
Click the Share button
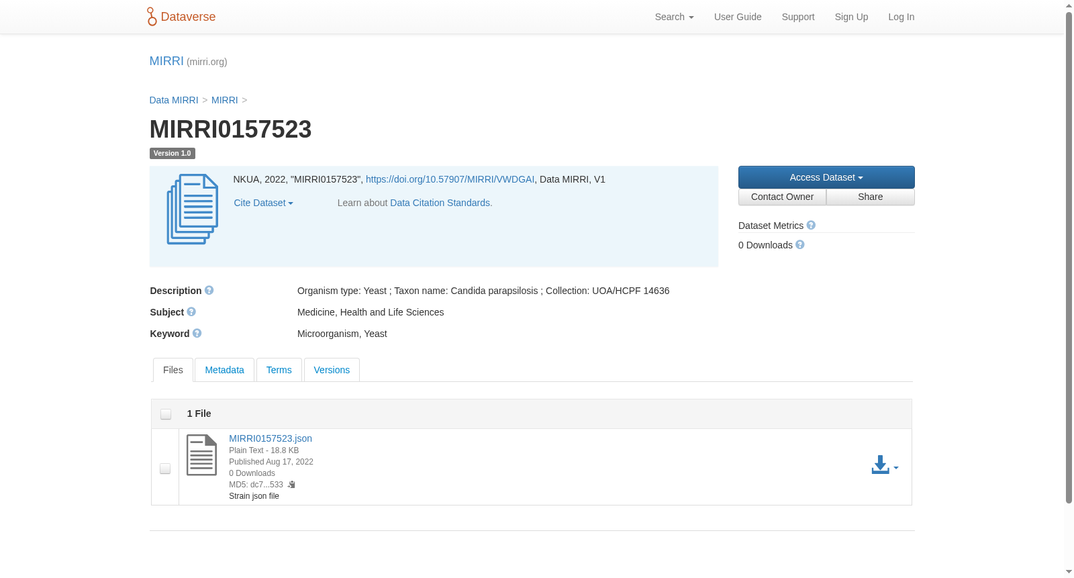pos(871,197)
